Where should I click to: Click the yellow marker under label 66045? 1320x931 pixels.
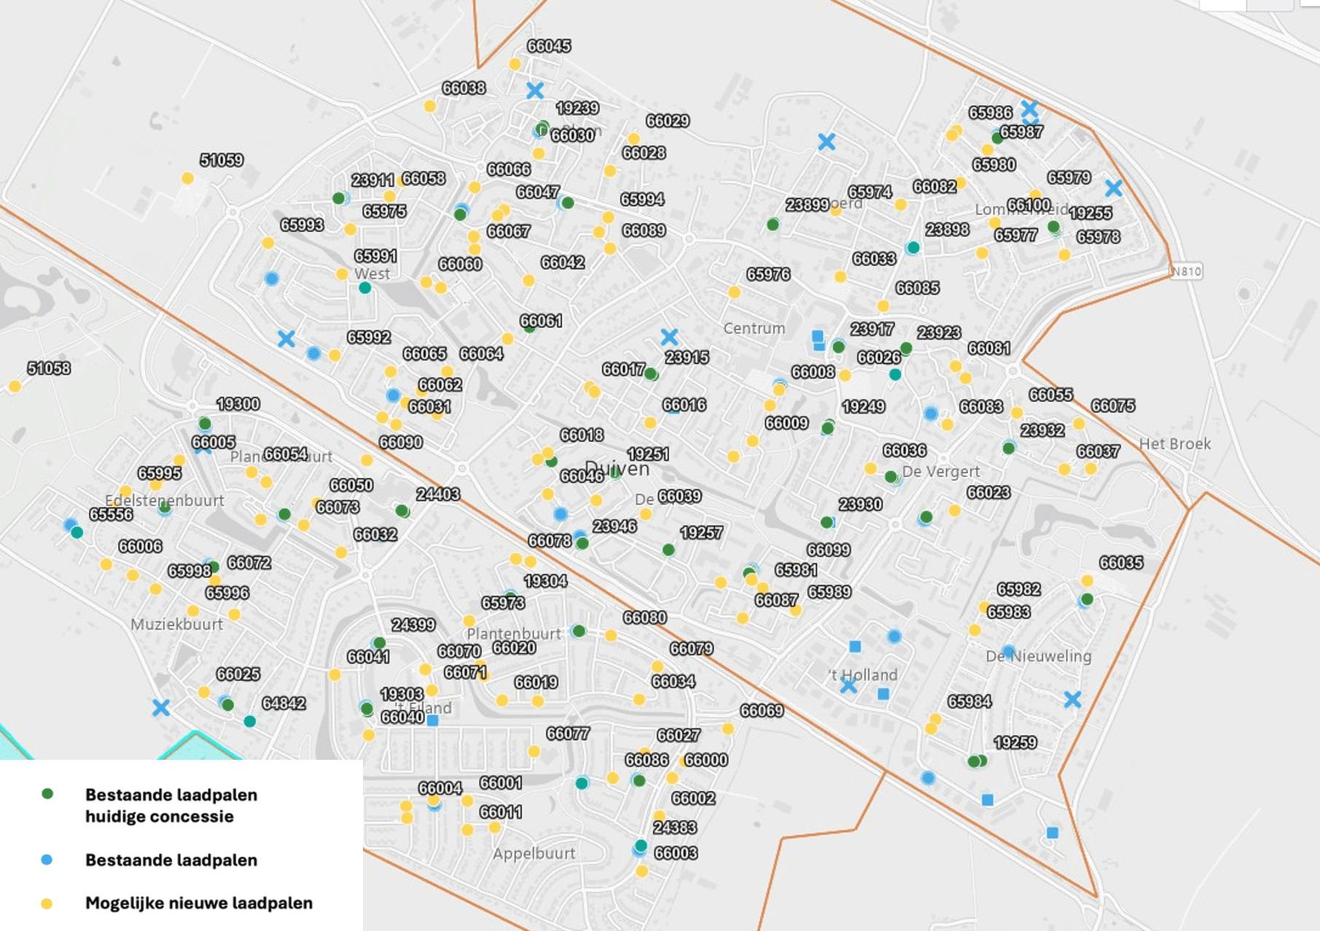[515, 64]
